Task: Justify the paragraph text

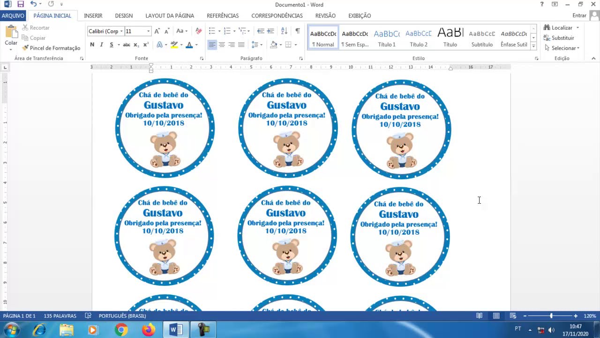Action: click(x=241, y=45)
